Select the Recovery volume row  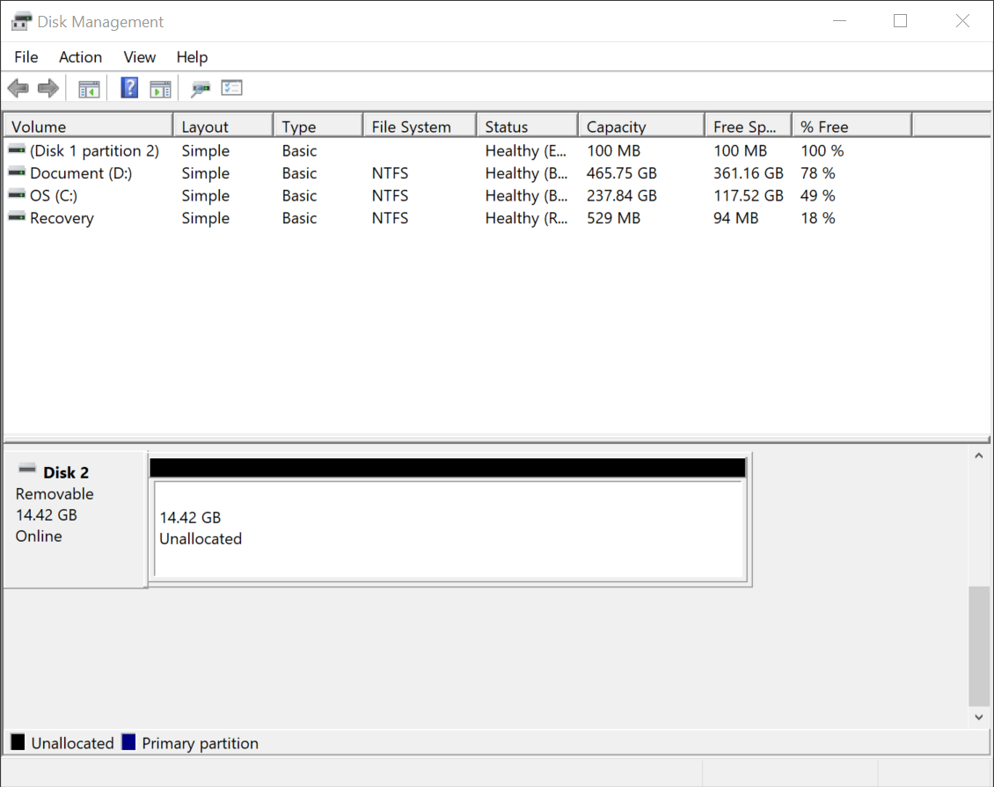point(62,217)
